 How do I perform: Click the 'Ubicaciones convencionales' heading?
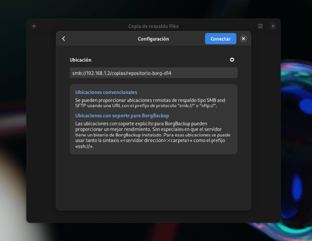(x=106, y=92)
